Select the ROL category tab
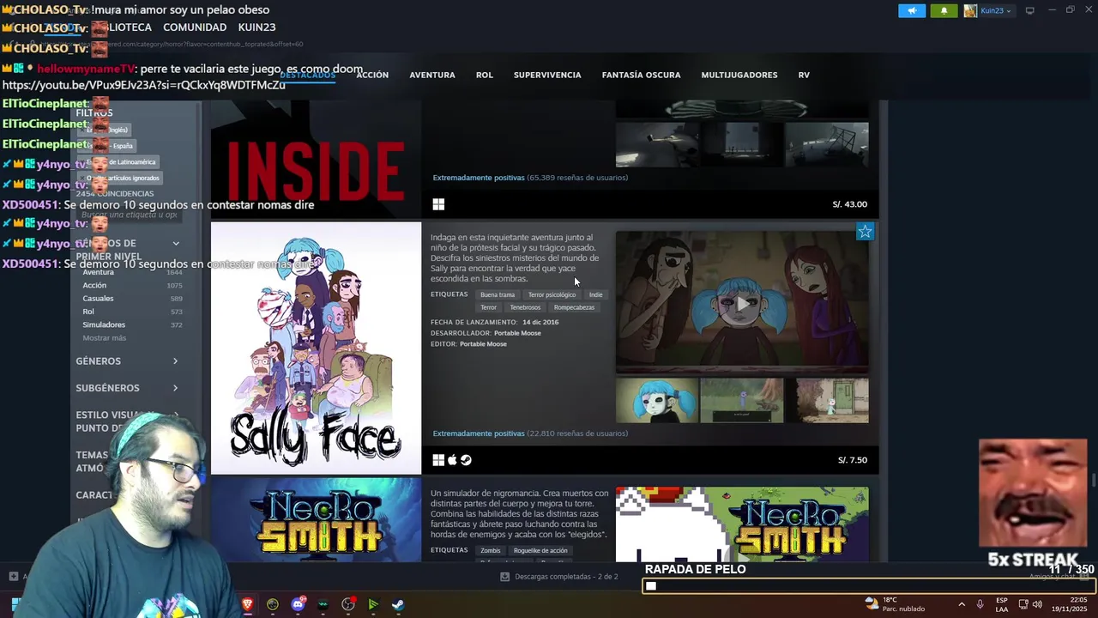 coord(485,75)
